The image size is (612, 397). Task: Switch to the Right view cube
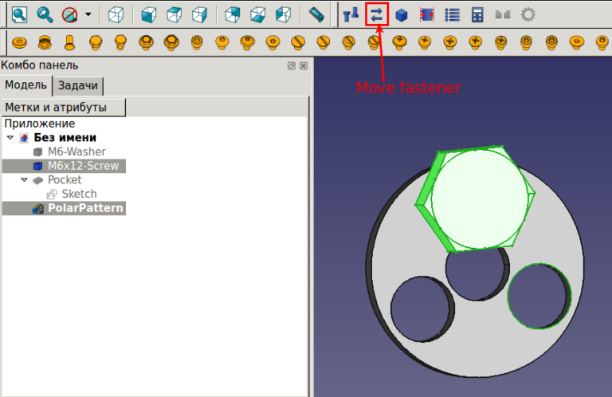[199, 15]
